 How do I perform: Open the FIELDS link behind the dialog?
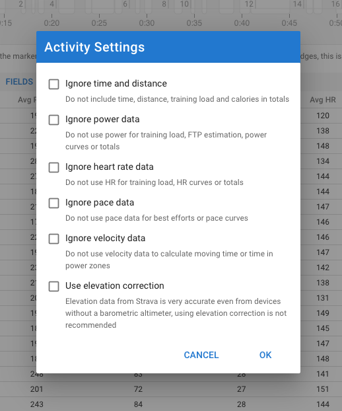pyautogui.click(x=19, y=82)
